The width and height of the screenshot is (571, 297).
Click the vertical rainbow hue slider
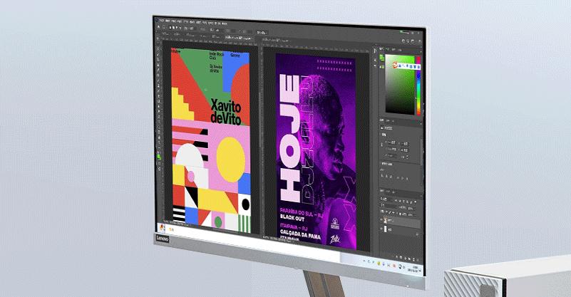418,89
